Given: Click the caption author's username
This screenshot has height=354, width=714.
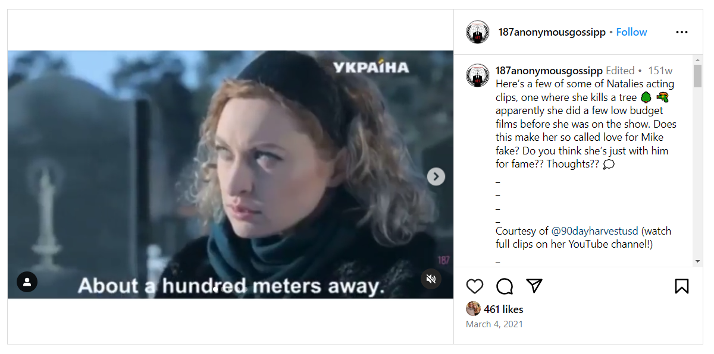Looking at the screenshot, I should (549, 71).
